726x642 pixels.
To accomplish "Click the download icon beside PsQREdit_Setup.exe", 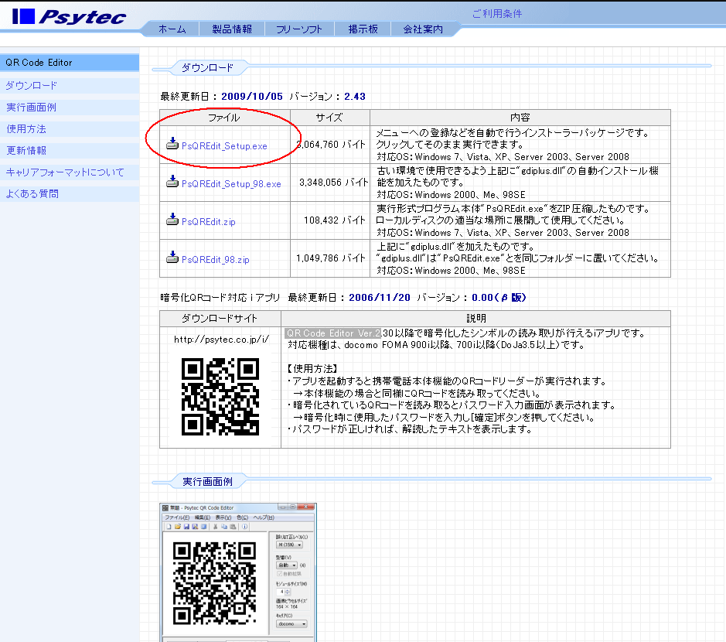I will [172, 144].
